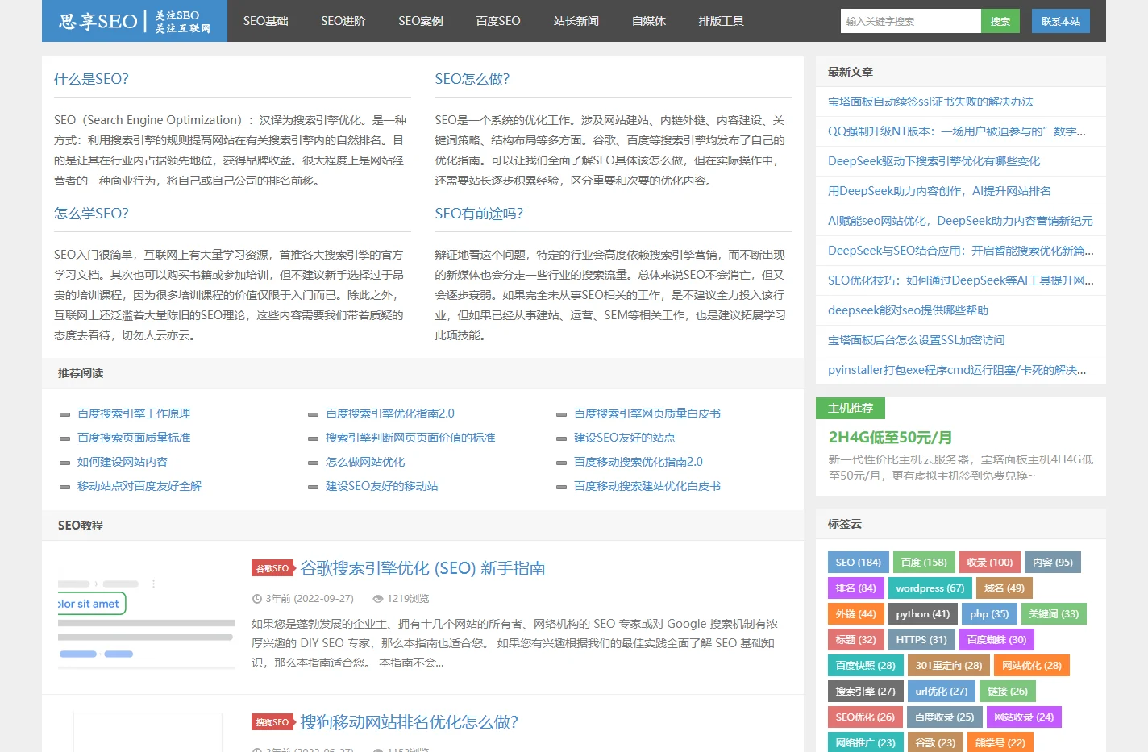This screenshot has width=1148, height=752.
Task: Open the SEO基础 menu
Action: pyautogui.click(x=266, y=21)
